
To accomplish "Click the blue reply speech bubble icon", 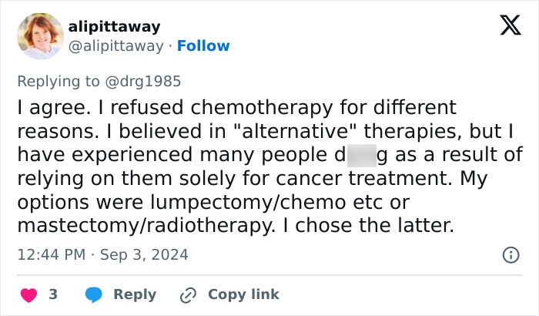I will click(x=93, y=294).
